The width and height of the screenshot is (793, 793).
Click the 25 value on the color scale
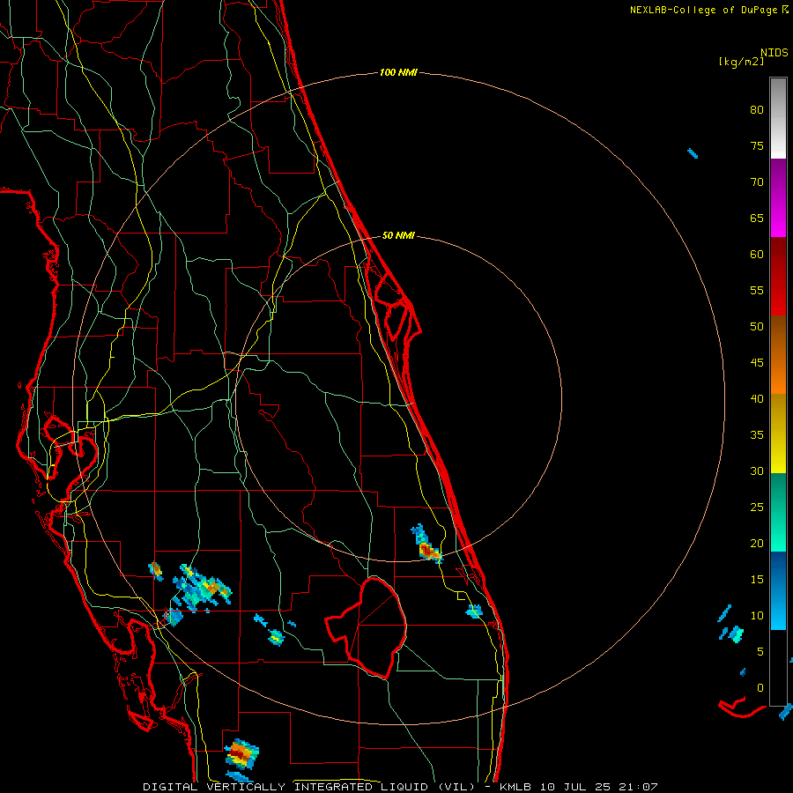click(x=757, y=508)
